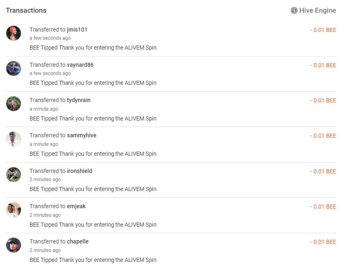Click the Hive Engine logo icon
This screenshot has height=266, width=340.
(x=294, y=11)
